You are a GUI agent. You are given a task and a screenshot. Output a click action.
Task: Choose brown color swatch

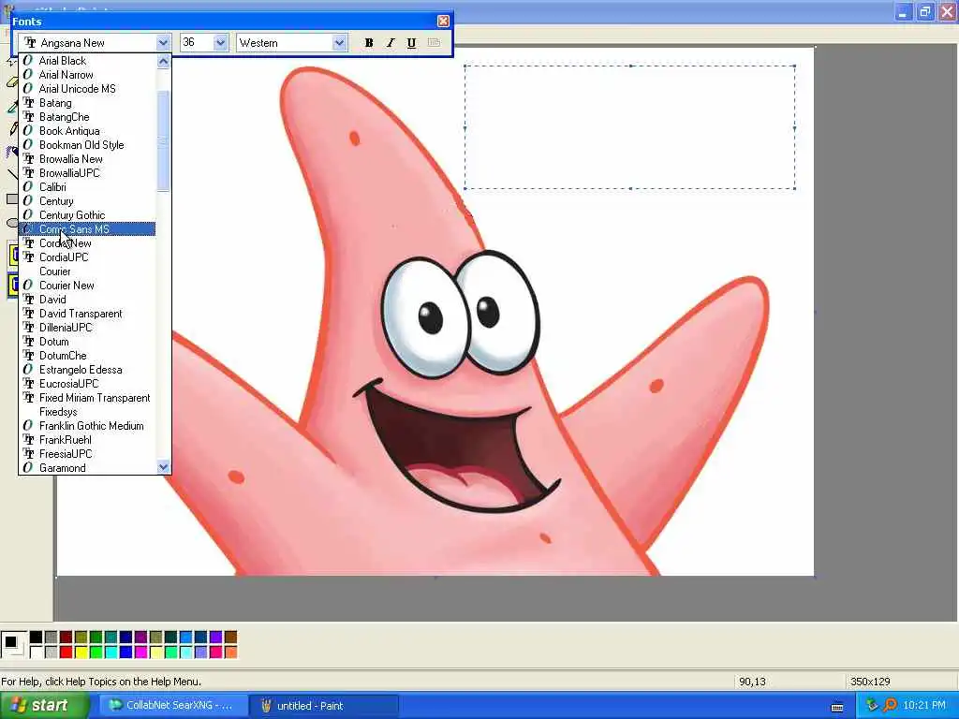coord(230,637)
